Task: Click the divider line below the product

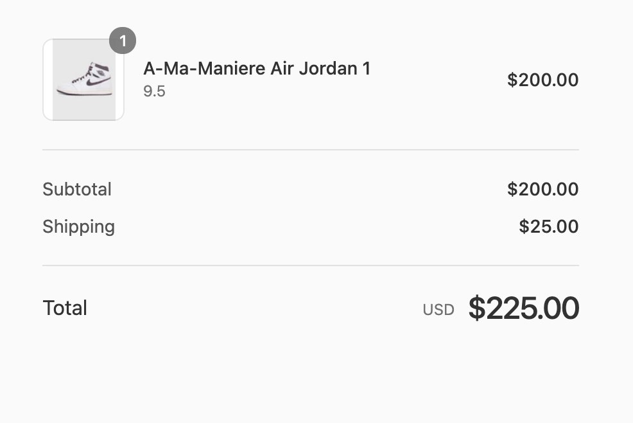Action: 311,150
